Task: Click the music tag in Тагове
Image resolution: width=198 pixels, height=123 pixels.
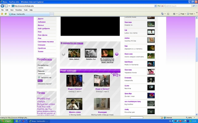Action: (x=41, y=98)
